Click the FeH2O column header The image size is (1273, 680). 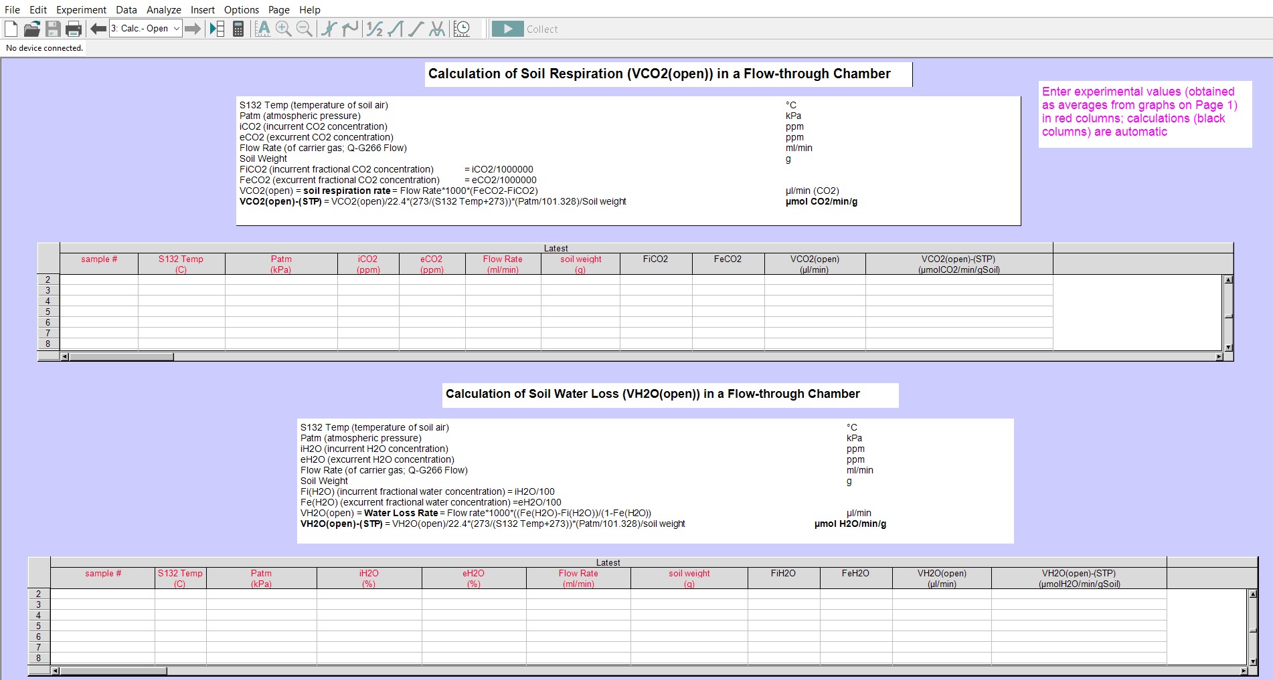pos(856,578)
